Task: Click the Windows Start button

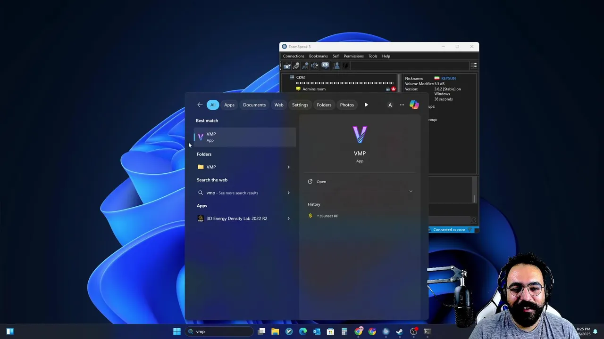Action: (177, 331)
